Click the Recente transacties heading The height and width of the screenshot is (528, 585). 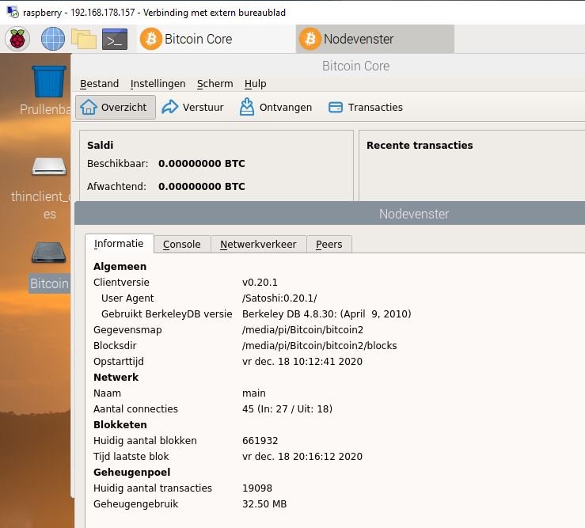tap(420, 145)
